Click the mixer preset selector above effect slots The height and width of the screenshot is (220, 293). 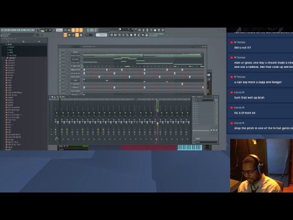[x=204, y=100]
